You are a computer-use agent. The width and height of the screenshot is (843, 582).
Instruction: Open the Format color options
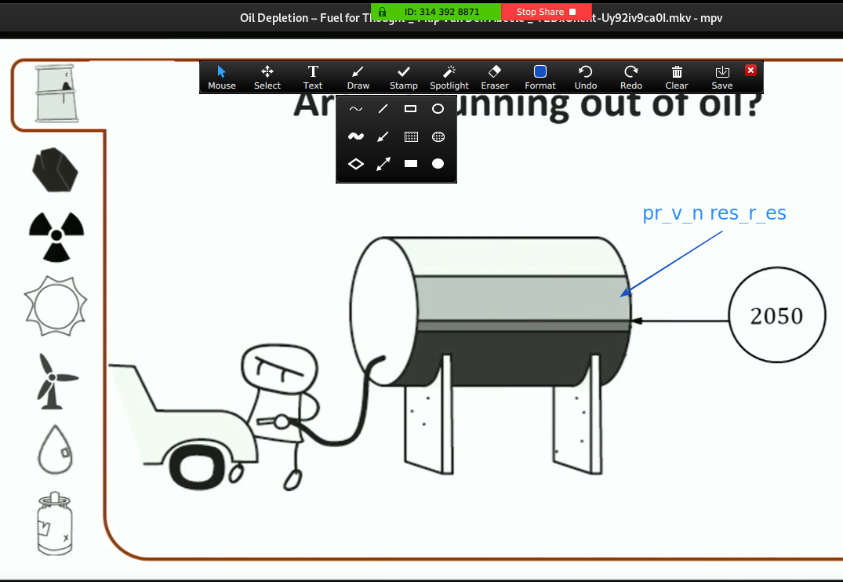540,77
